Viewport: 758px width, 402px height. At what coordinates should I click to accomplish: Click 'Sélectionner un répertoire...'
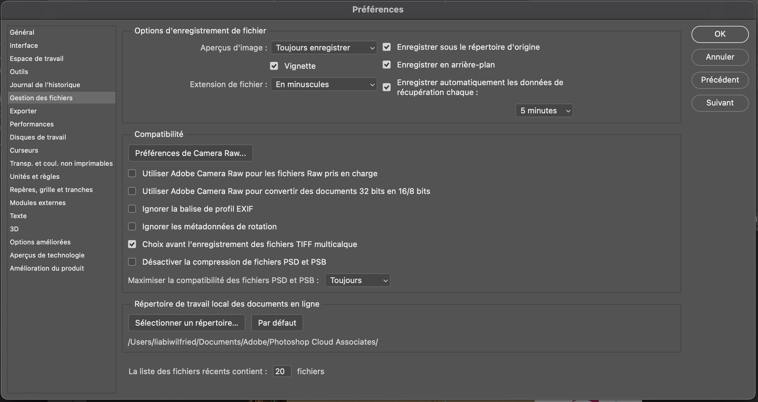186,323
